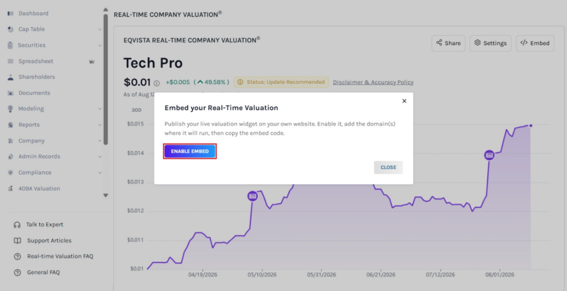The width and height of the screenshot is (567, 291).
Task: Open the Talk to Expert link
Action: [x=44, y=225]
